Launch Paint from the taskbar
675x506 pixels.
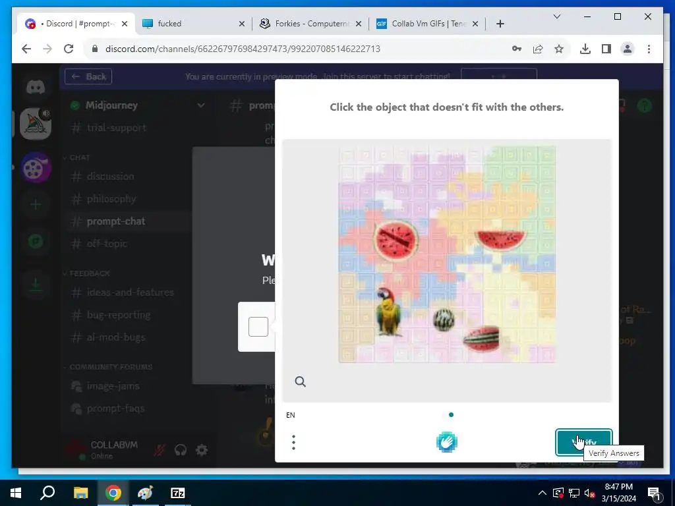pos(145,493)
